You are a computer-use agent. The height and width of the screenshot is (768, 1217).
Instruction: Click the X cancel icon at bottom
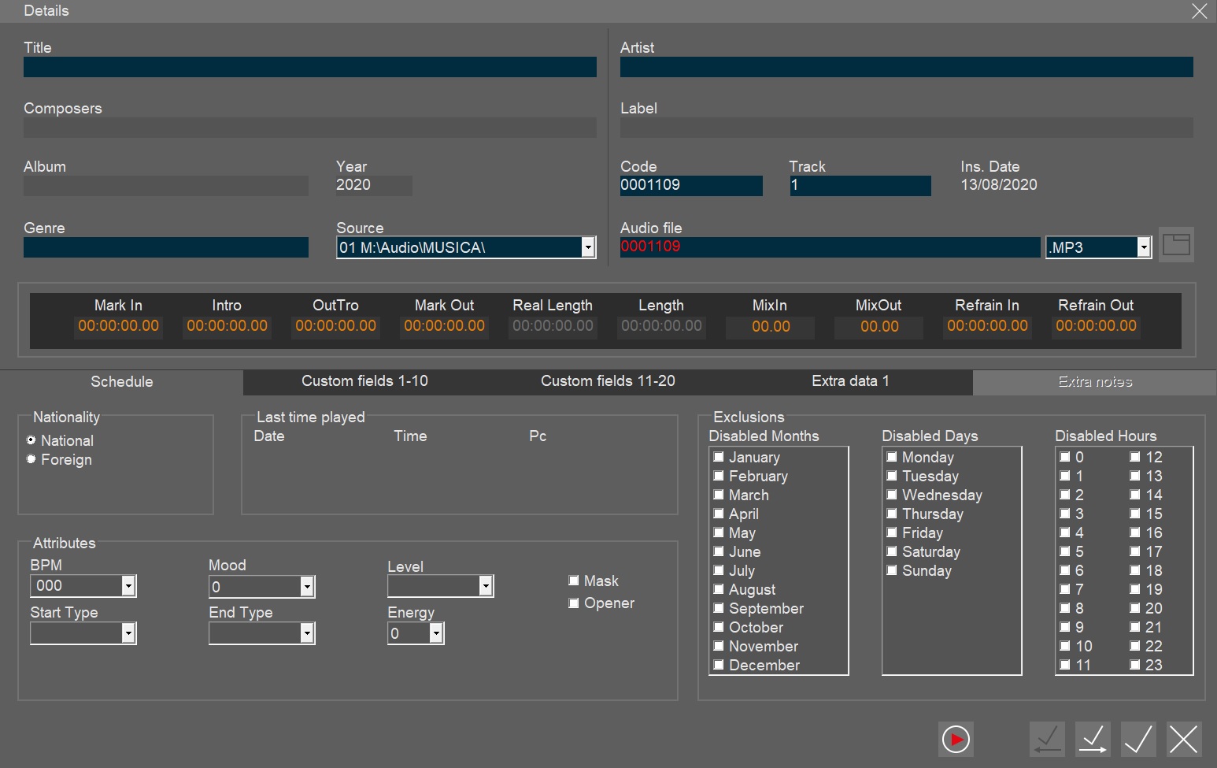[x=1183, y=739]
